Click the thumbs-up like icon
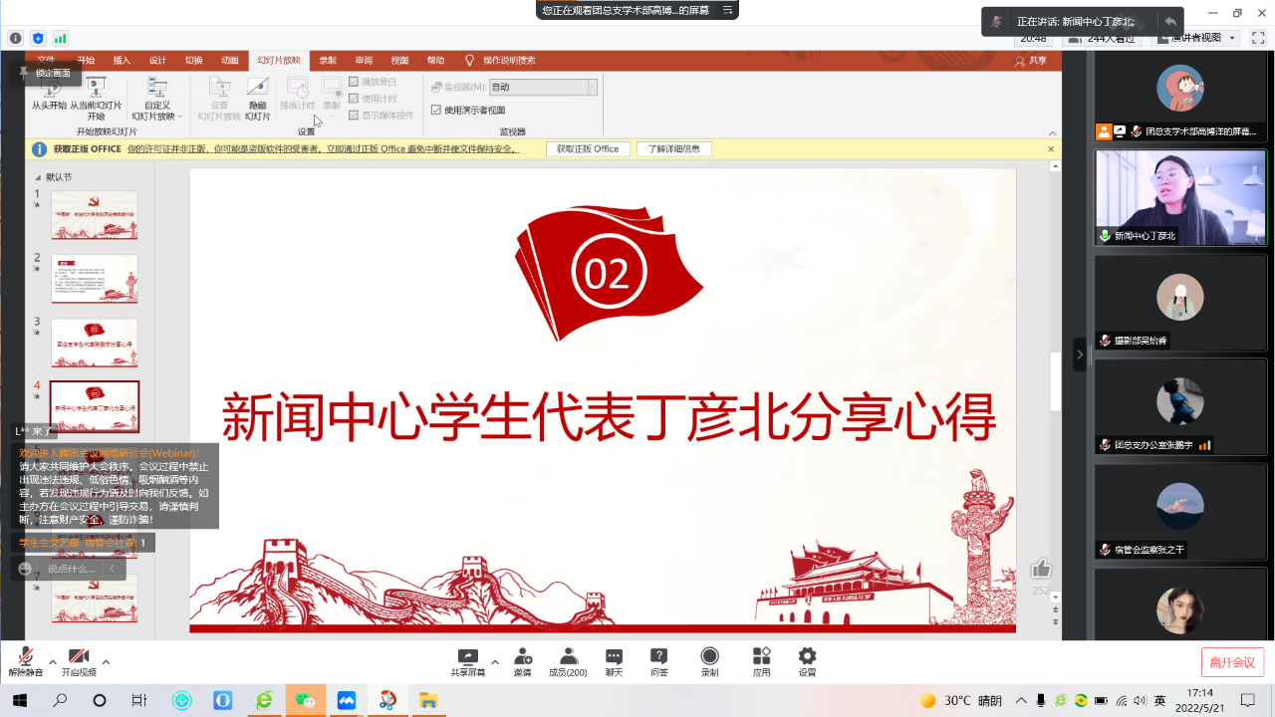The image size is (1275, 717). click(x=1041, y=569)
